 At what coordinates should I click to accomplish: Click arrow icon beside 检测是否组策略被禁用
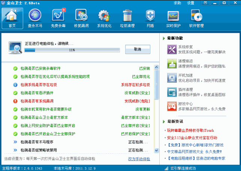15,150
